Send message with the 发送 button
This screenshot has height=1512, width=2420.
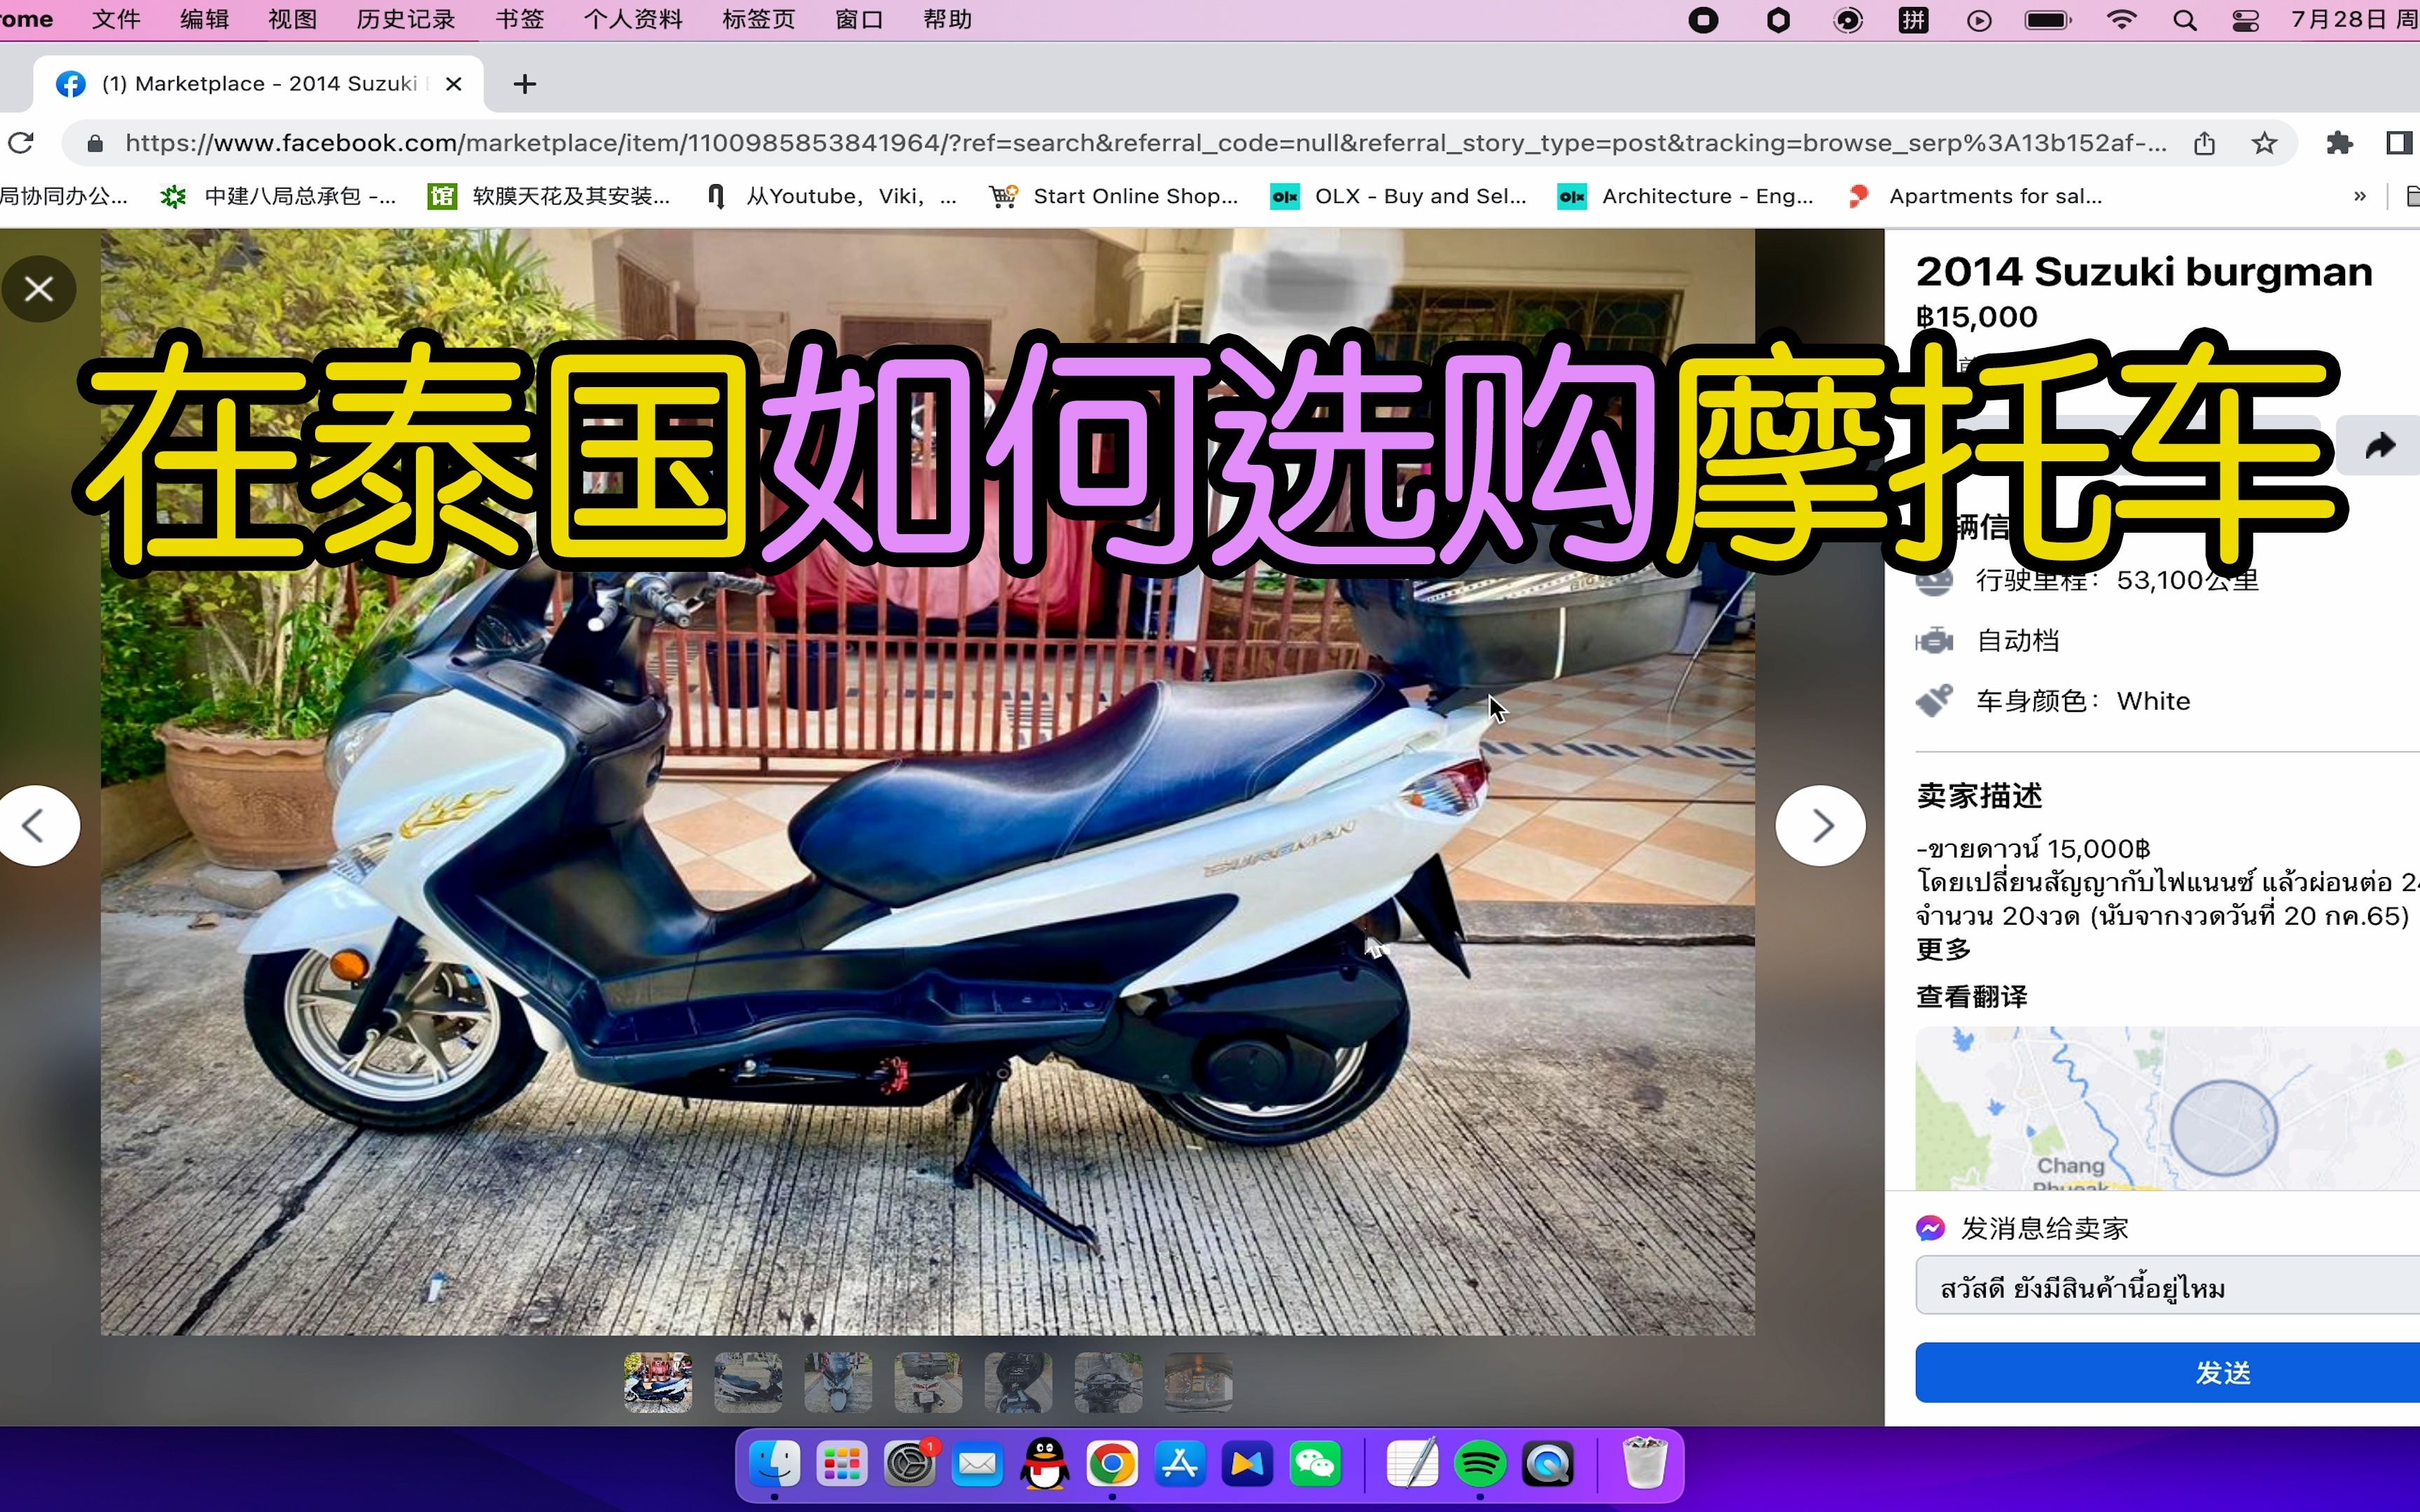point(2167,1372)
